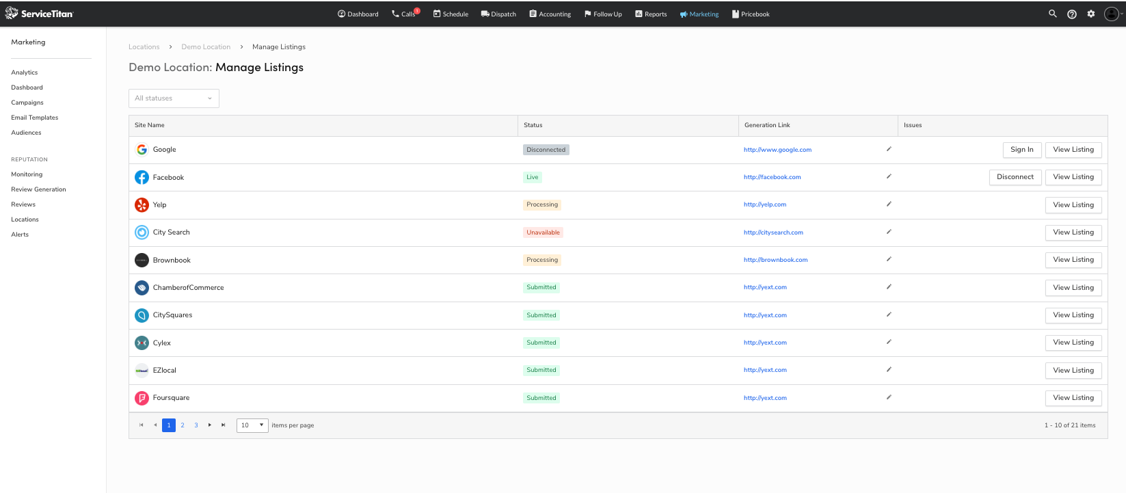Click the Cylex logo icon
This screenshot has width=1126, height=493.
(142, 343)
